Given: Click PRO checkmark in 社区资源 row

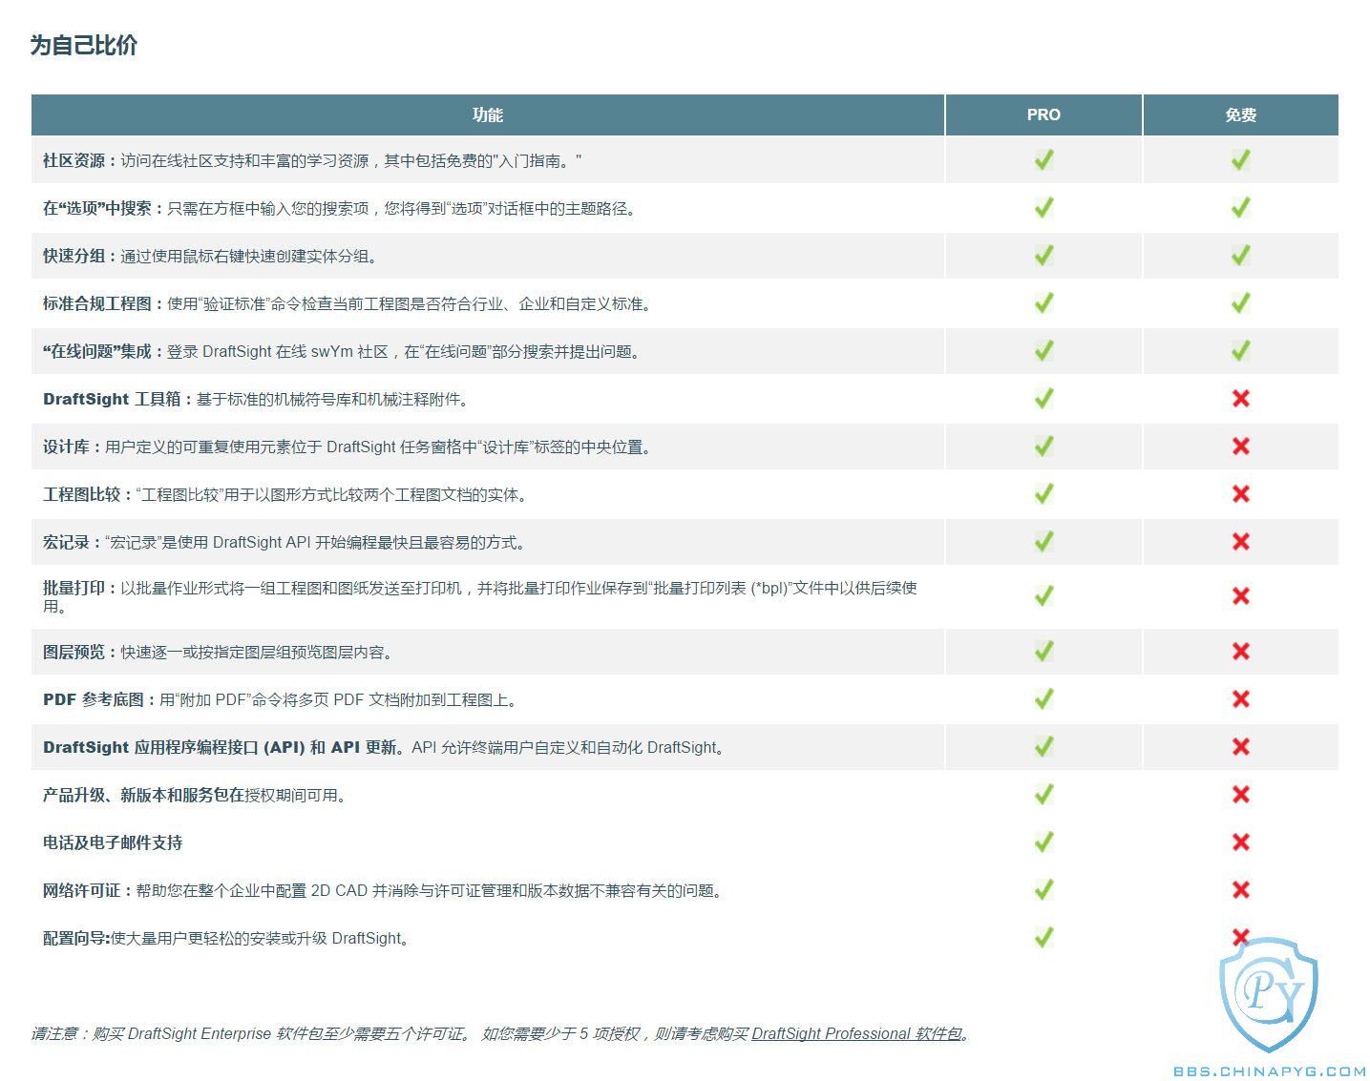Looking at the screenshot, I should pos(1043,159).
